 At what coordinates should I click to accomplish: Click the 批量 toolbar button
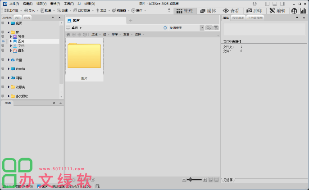click(46, 10)
